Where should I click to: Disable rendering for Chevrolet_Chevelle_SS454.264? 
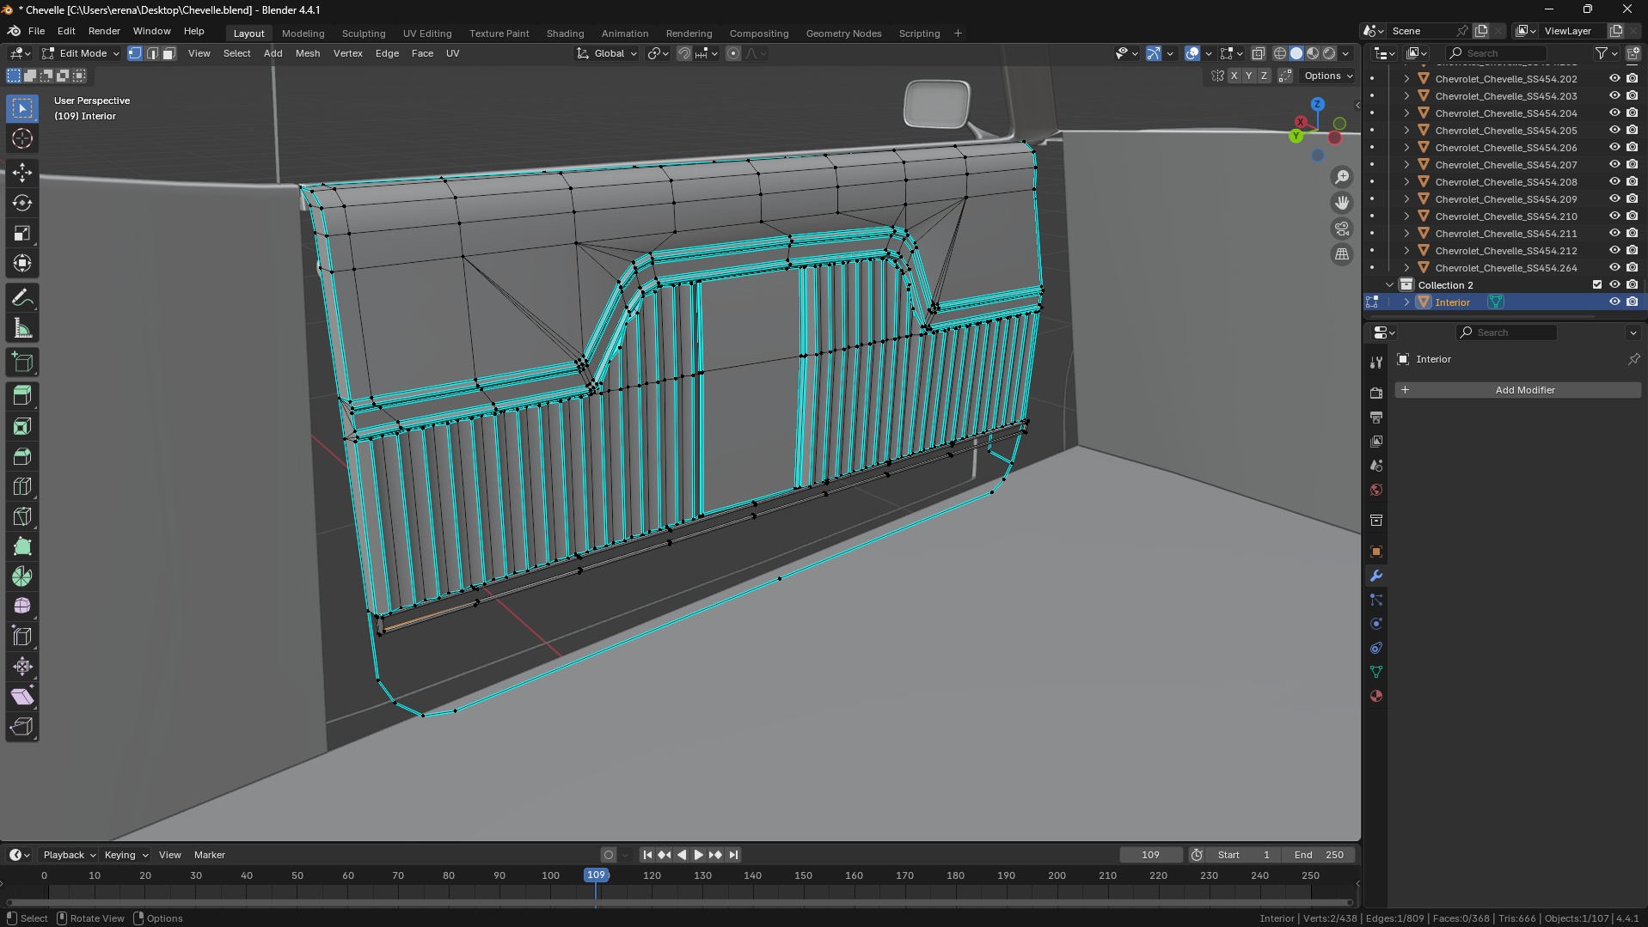point(1632,268)
